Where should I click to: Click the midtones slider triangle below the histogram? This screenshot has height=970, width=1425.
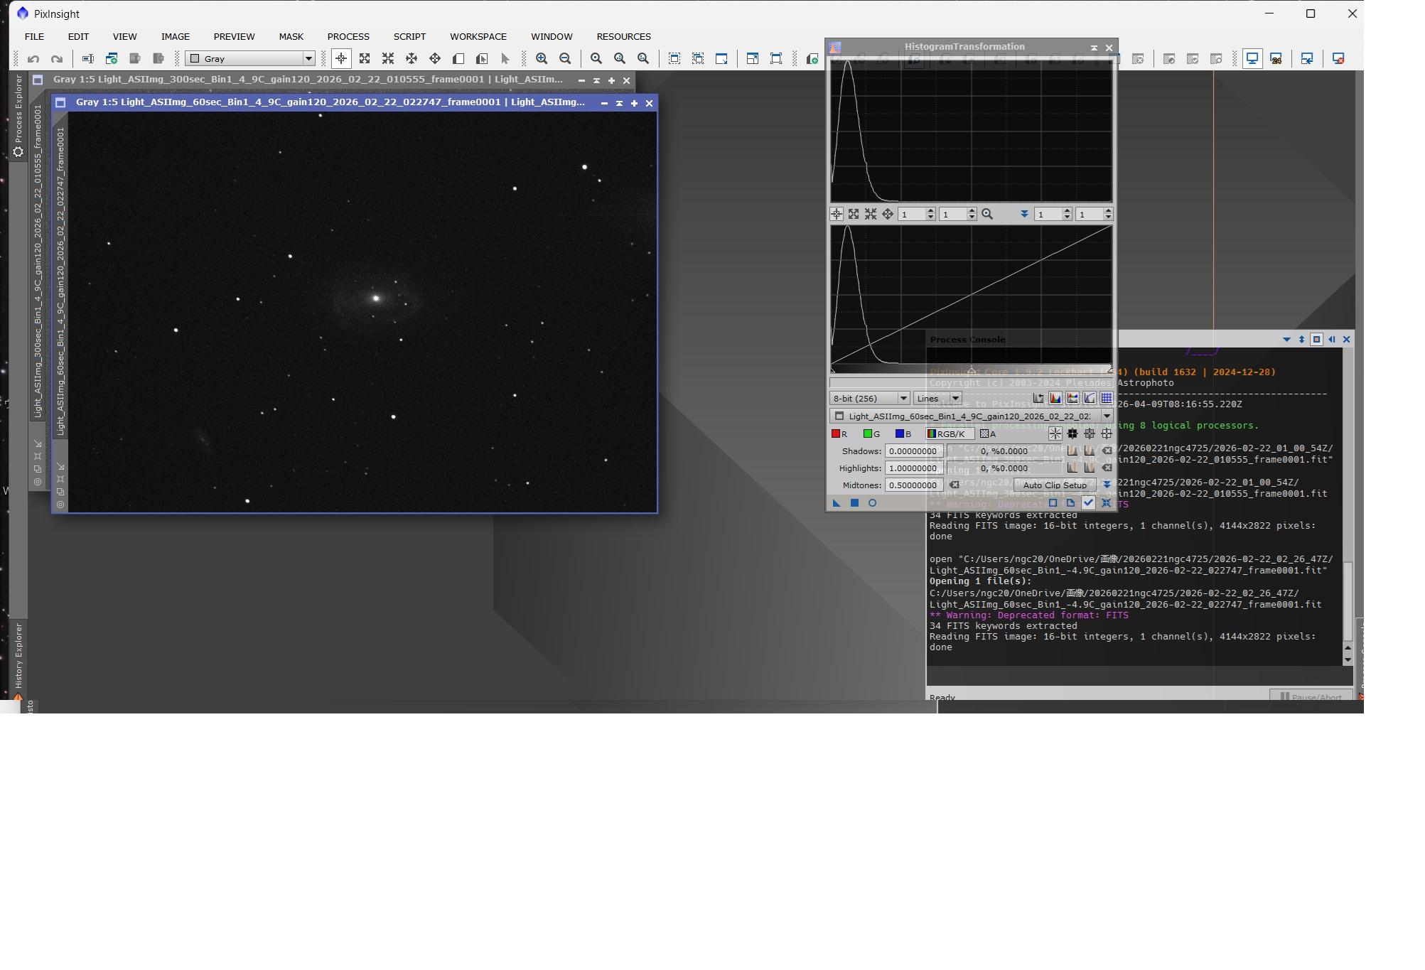pos(971,371)
